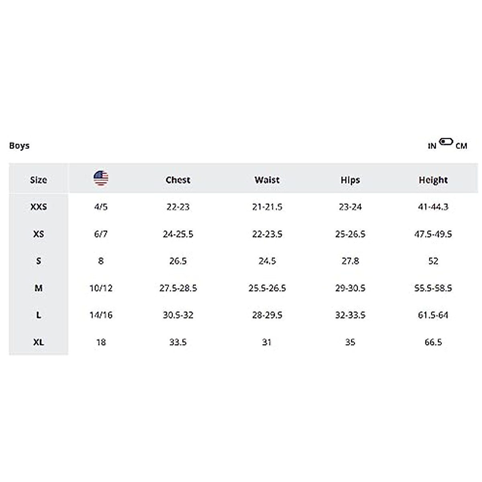Select the Waist column header
Viewport: 482px width, 482px height.
pyautogui.click(x=267, y=180)
